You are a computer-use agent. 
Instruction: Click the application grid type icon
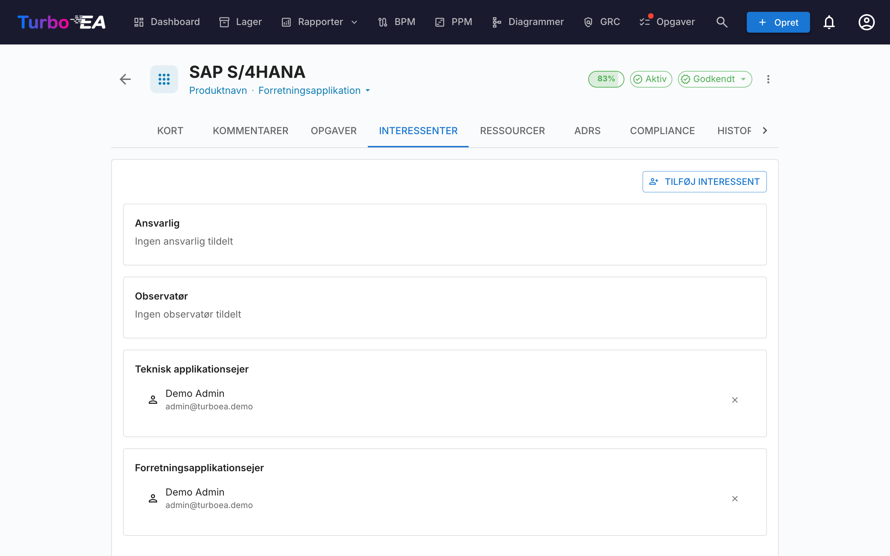[x=164, y=79]
